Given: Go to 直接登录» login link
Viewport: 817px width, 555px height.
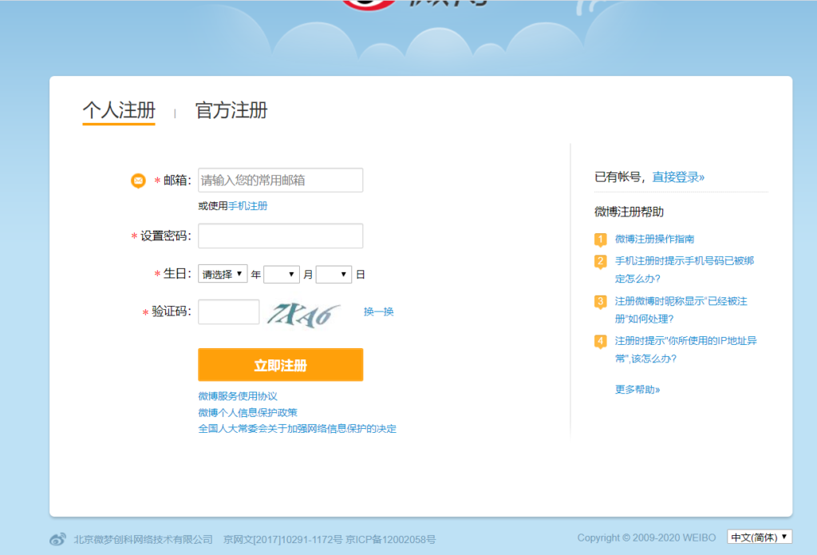Looking at the screenshot, I should tap(678, 177).
